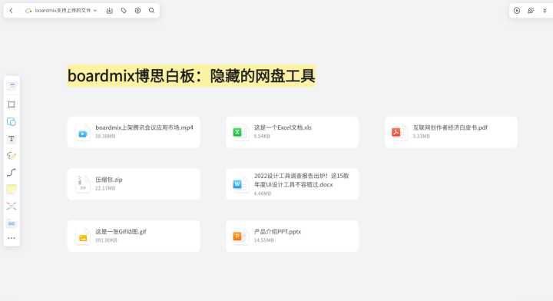Go back using the back arrow
553x301 pixels.
click(x=12, y=11)
